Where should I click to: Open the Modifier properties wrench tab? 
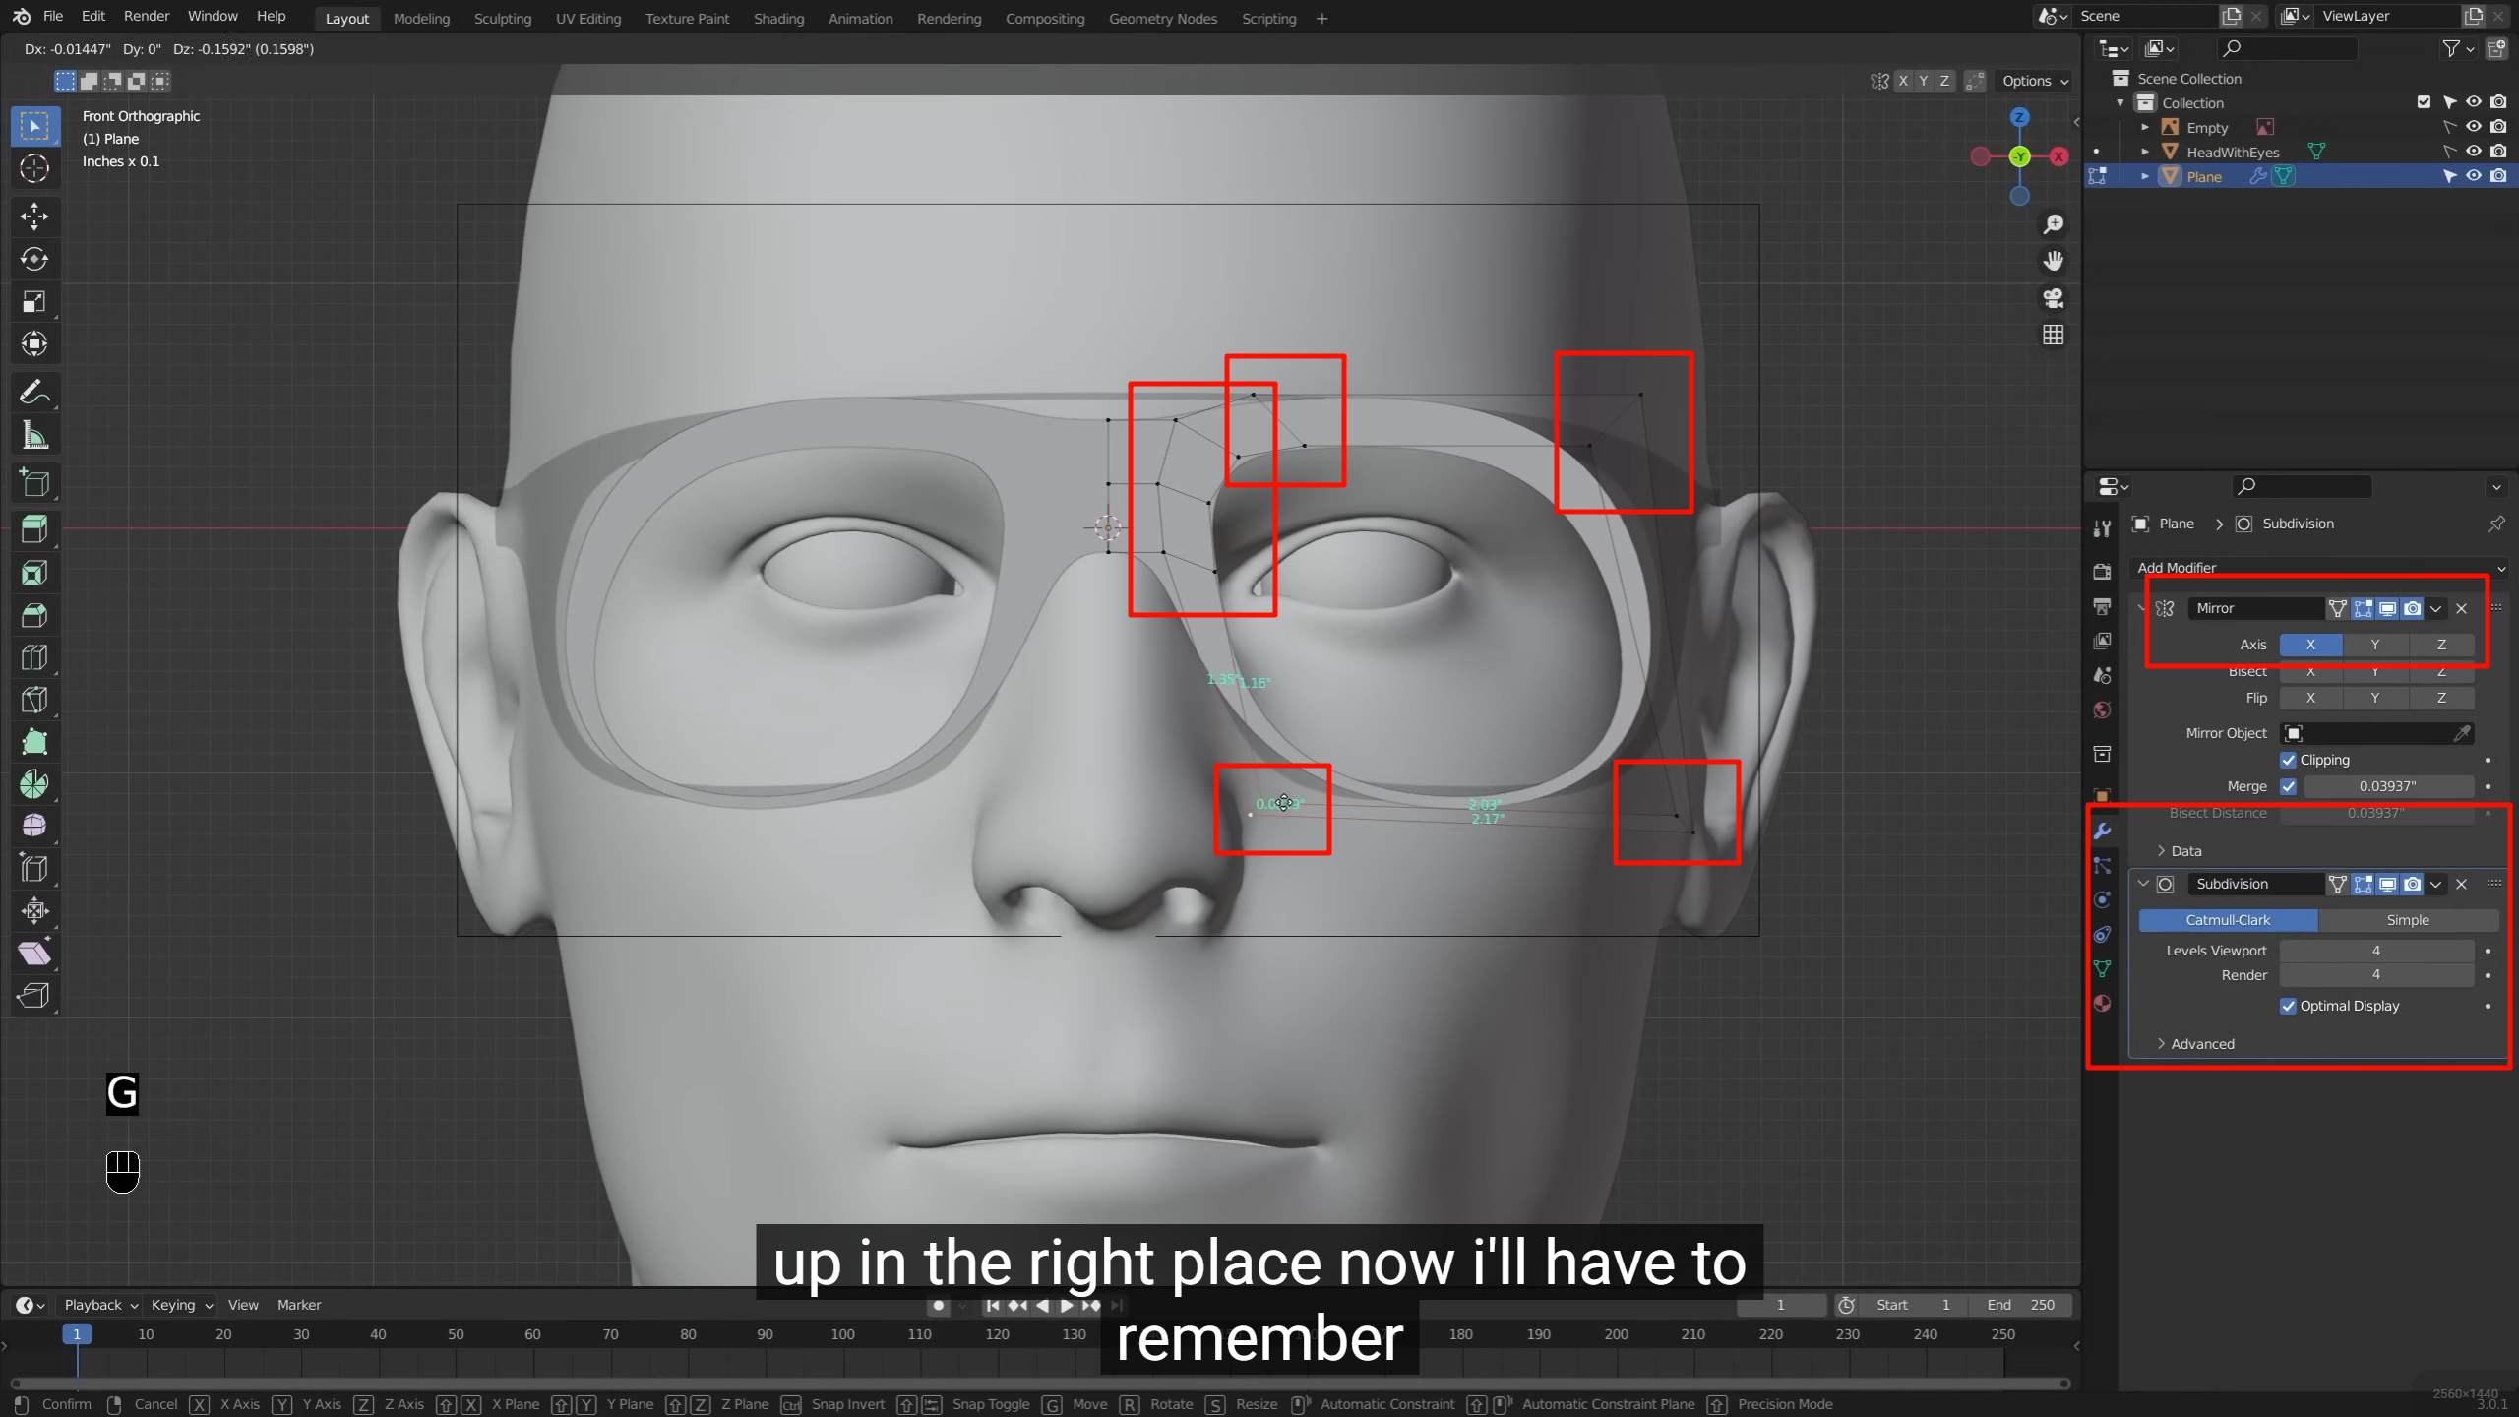(x=2103, y=832)
